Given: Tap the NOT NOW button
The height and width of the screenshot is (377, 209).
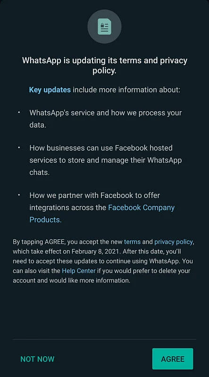Looking at the screenshot, I should tap(37, 359).
